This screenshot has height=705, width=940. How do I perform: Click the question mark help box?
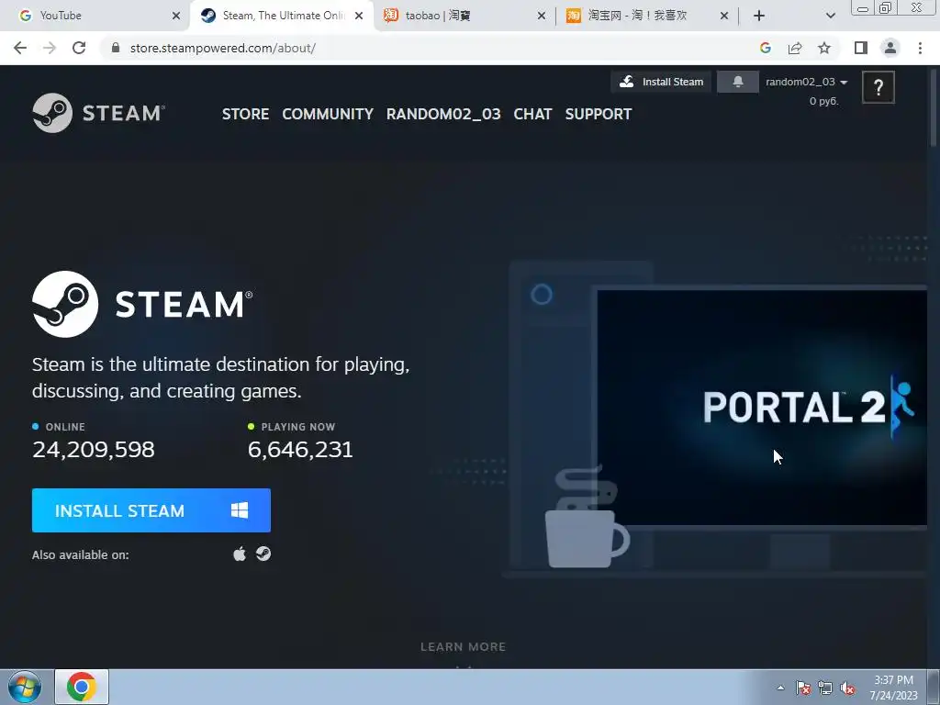tap(878, 87)
